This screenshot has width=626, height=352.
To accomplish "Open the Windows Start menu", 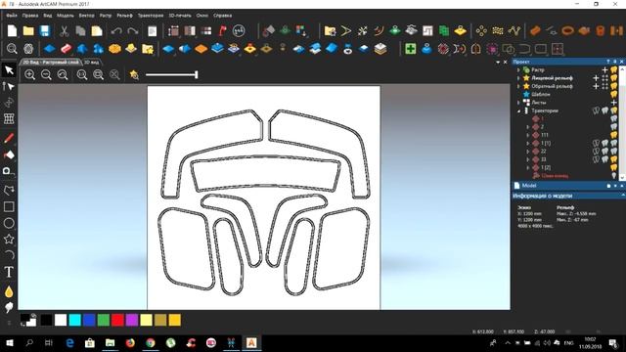I will tap(9, 343).
